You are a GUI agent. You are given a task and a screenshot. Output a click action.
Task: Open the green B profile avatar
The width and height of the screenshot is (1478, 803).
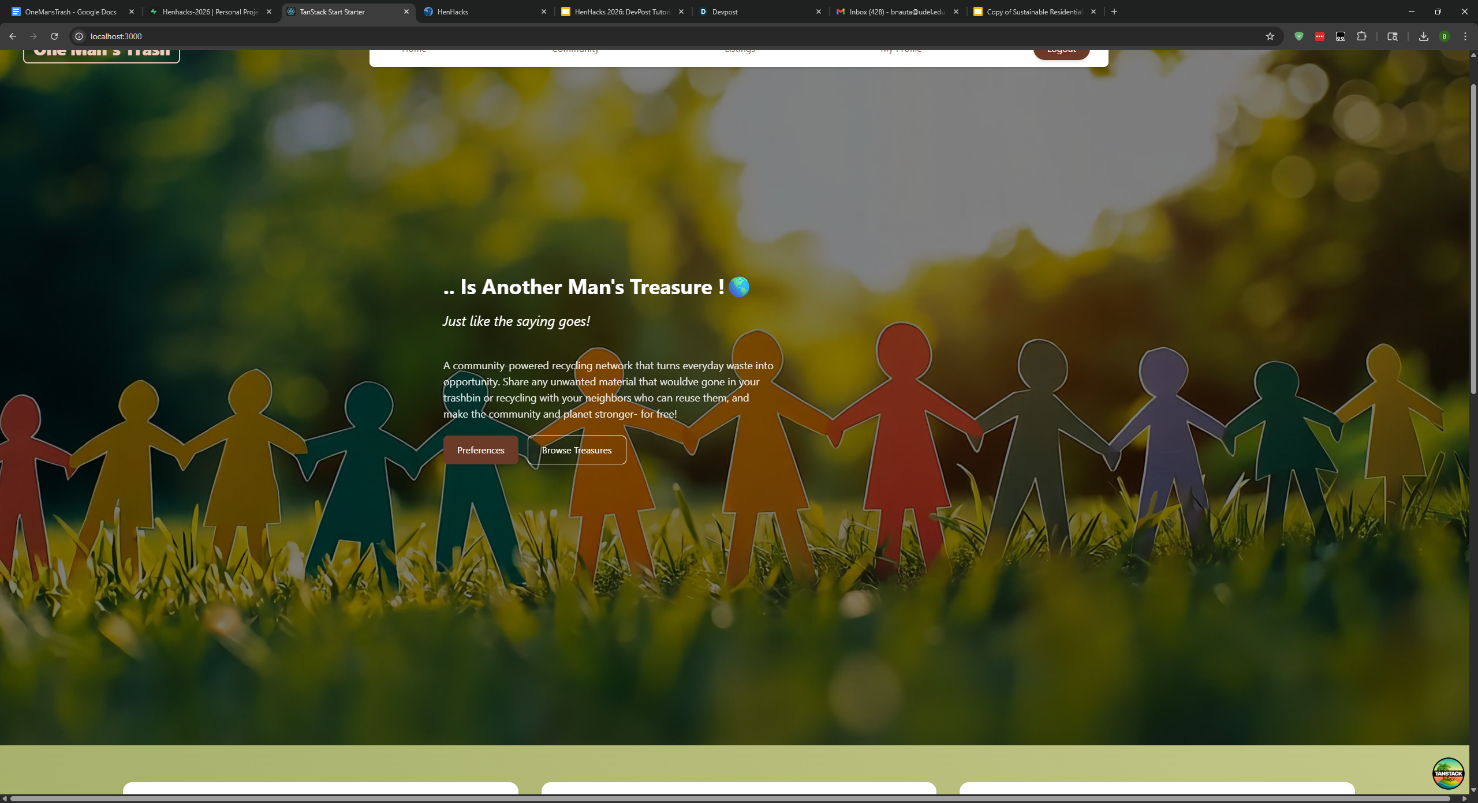pos(1445,36)
